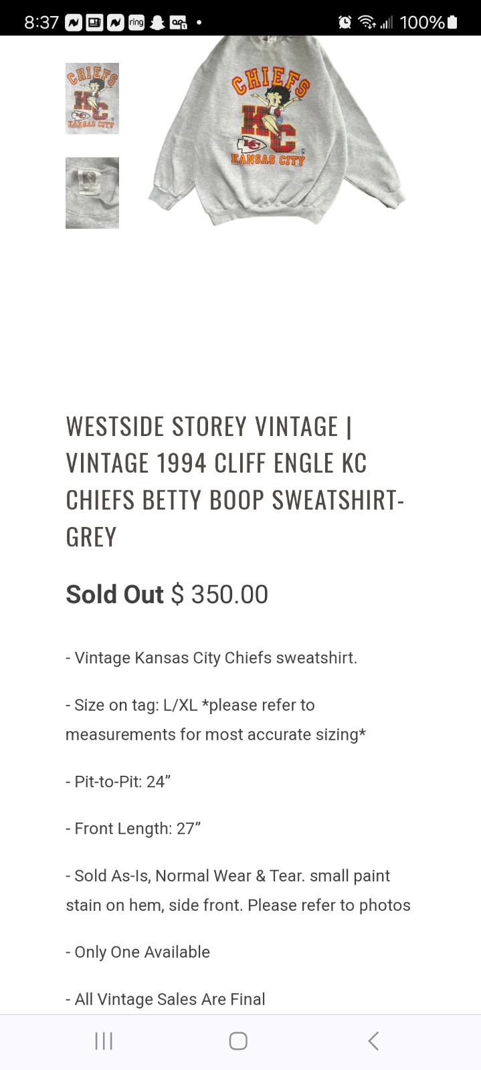Tap the Snapchat ghost notification icon
481x1070 pixels.
(x=158, y=23)
